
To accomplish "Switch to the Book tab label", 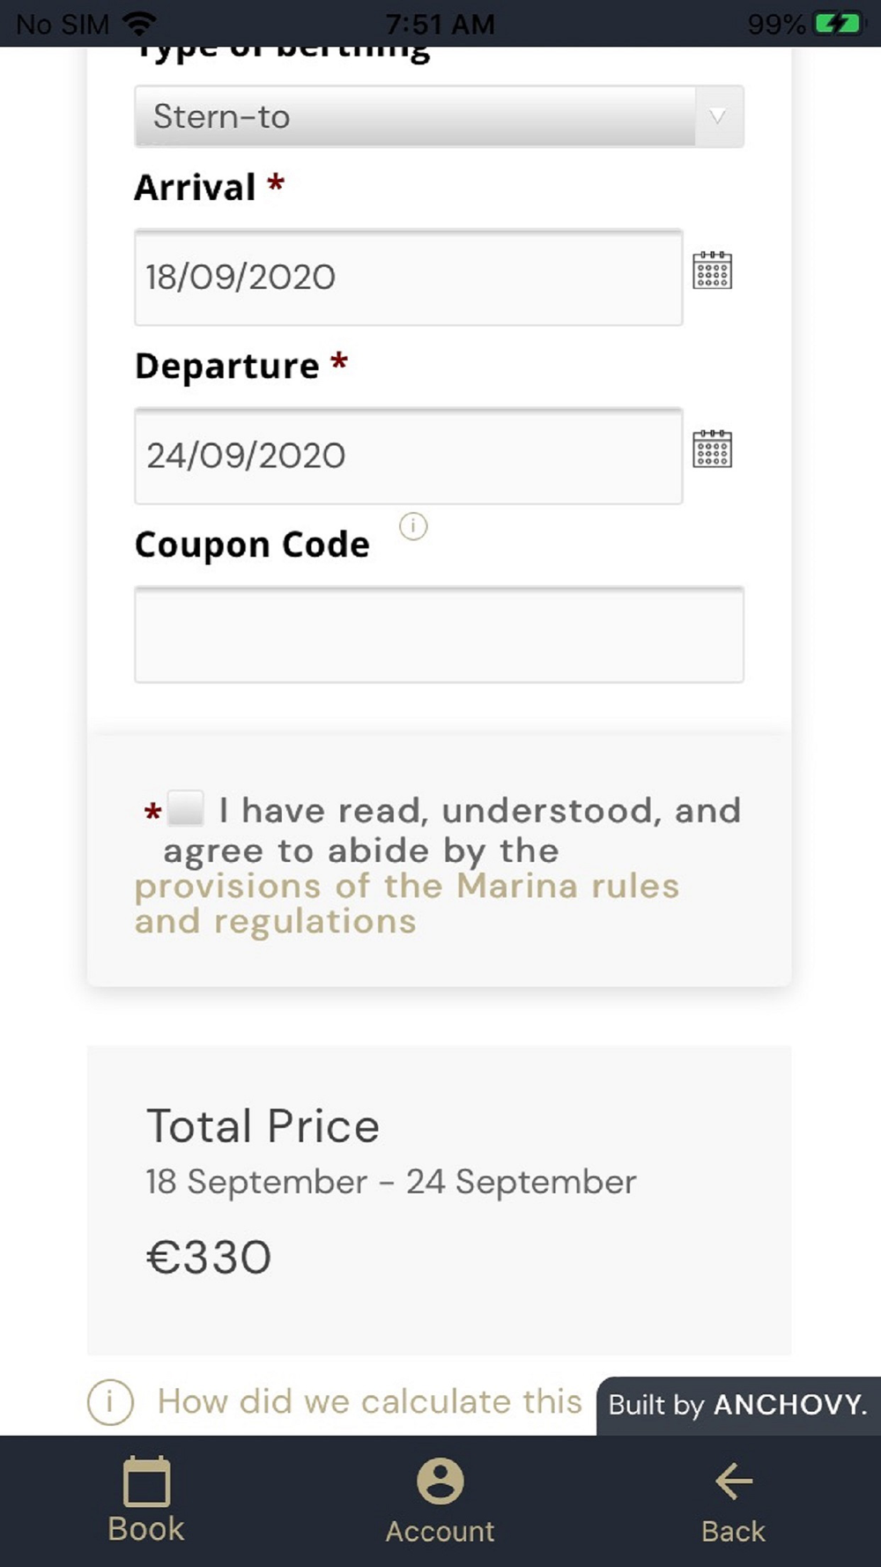I will (146, 1529).
